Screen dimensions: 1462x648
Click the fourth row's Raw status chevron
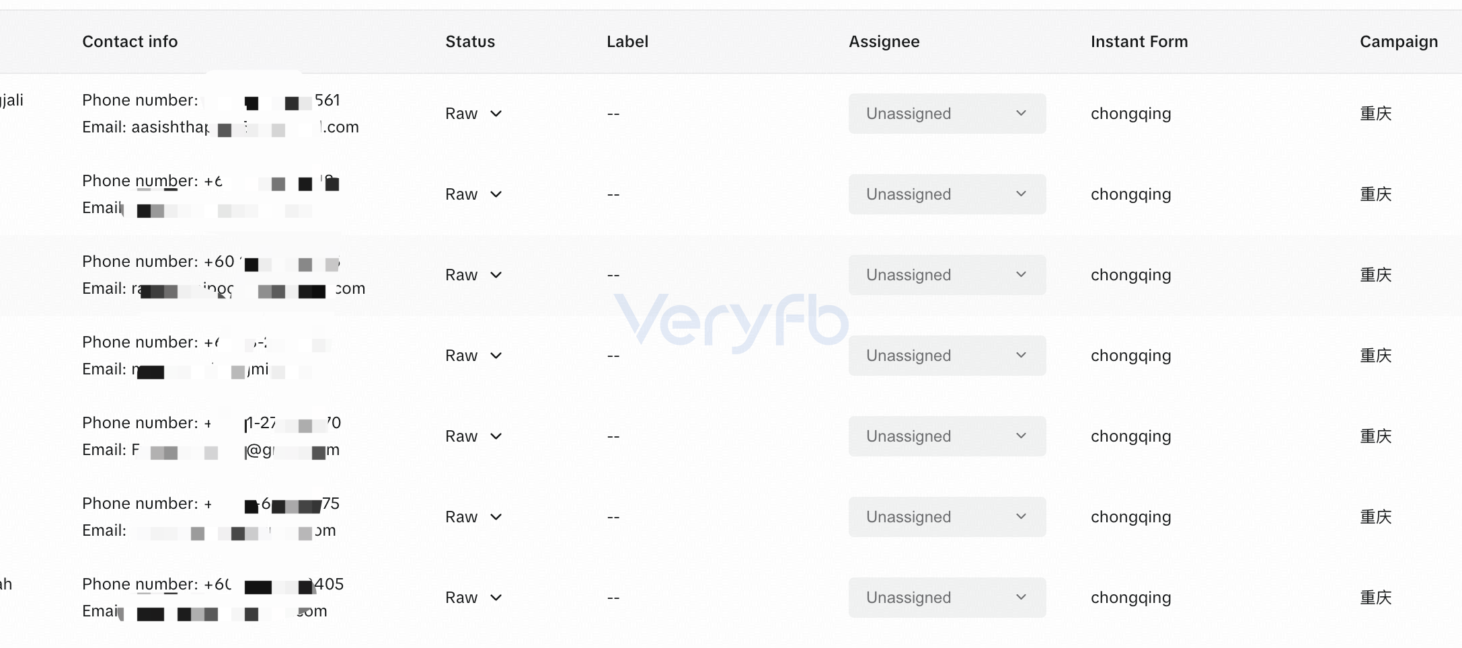[x=496, y=356]
